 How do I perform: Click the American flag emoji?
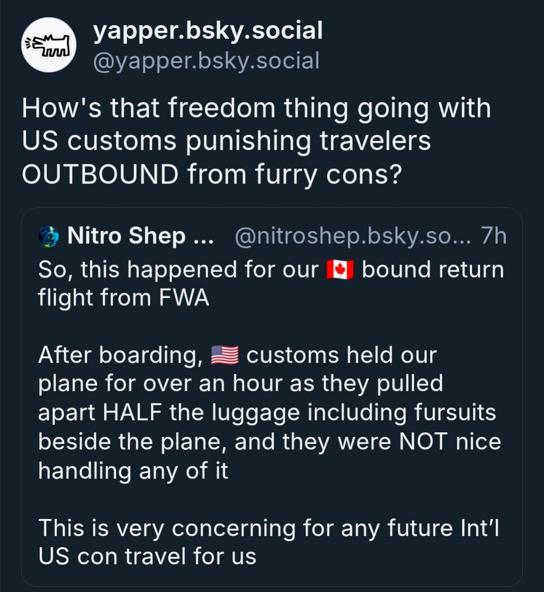[225, 355]
